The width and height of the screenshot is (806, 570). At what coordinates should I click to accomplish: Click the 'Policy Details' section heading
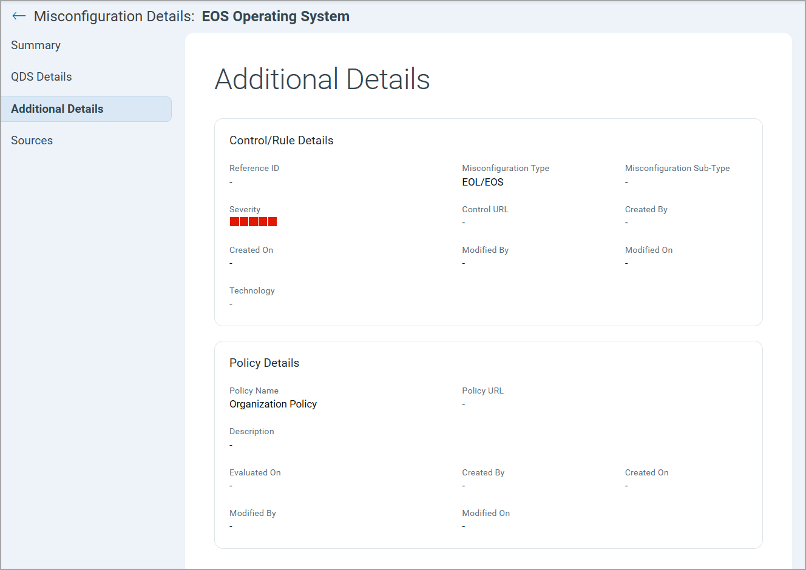(264, 363)
